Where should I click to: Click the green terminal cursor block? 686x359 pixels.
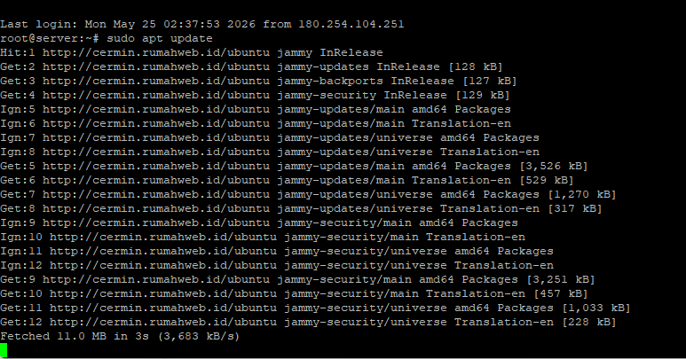click(4, 350)
